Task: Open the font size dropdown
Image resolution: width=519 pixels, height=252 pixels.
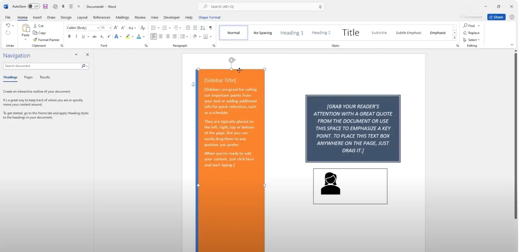Action: click(110, 28)
